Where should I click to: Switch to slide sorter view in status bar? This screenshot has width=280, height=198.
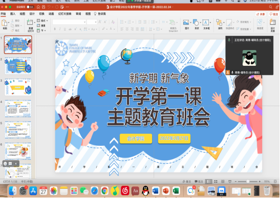(216, 182)
